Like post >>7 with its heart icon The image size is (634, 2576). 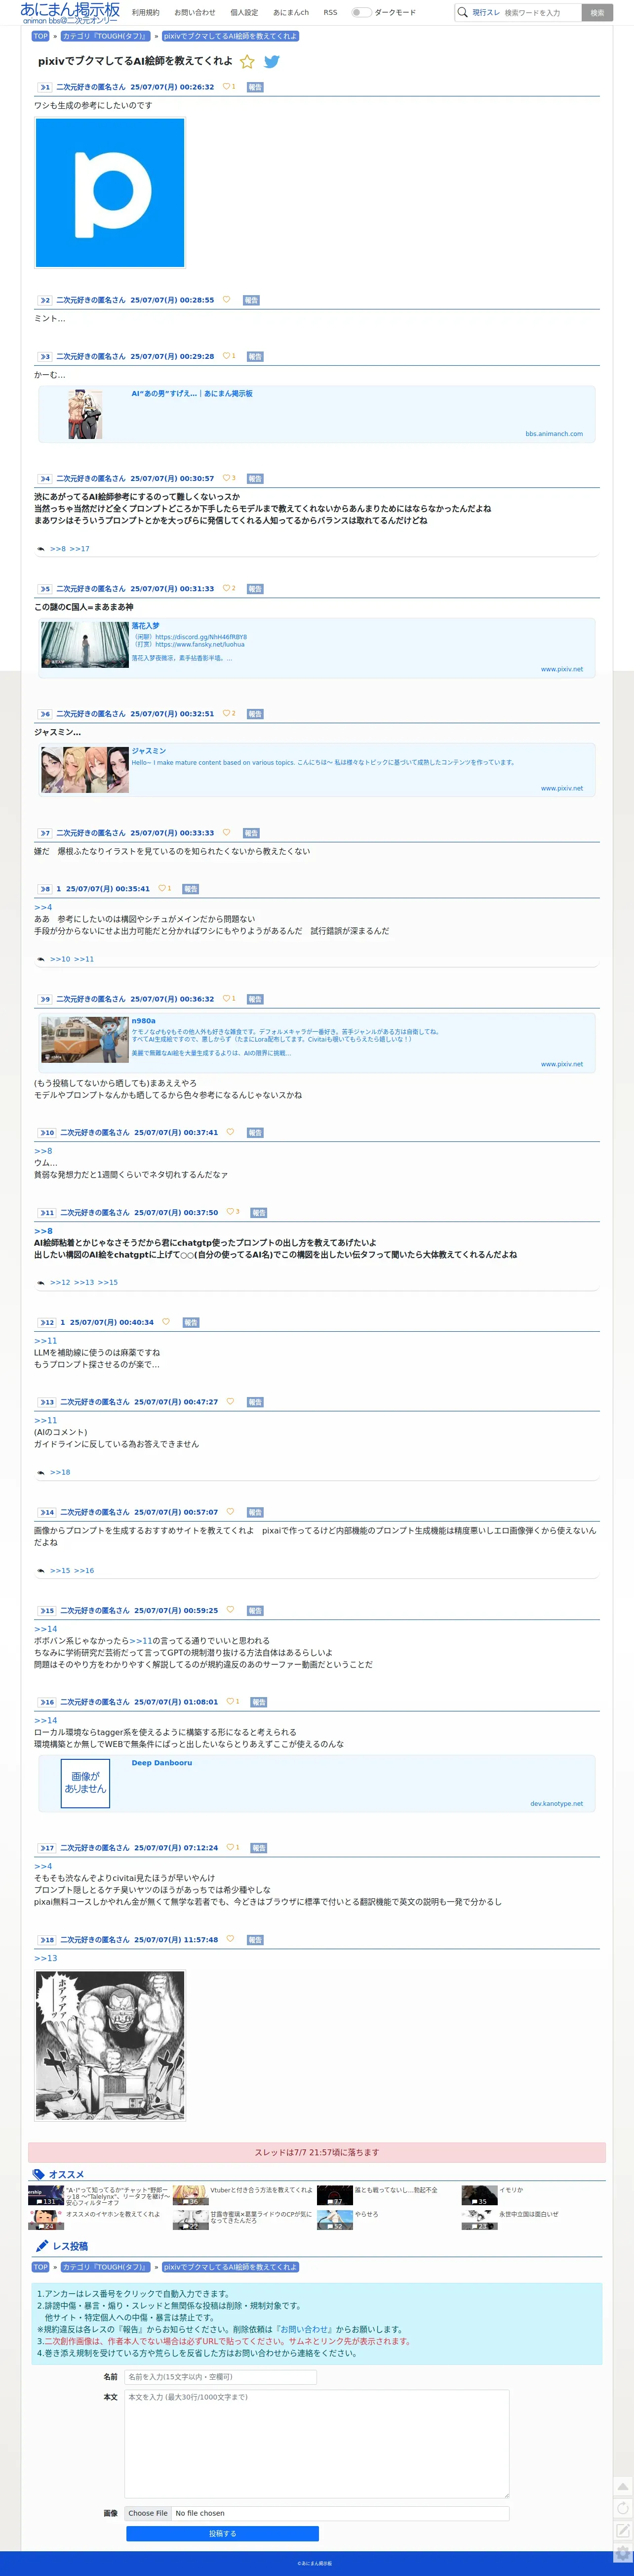coord(226,832)
